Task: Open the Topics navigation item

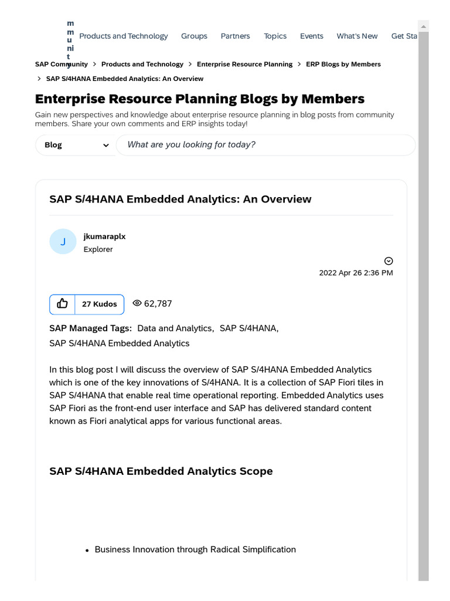Action: point(275,36)
